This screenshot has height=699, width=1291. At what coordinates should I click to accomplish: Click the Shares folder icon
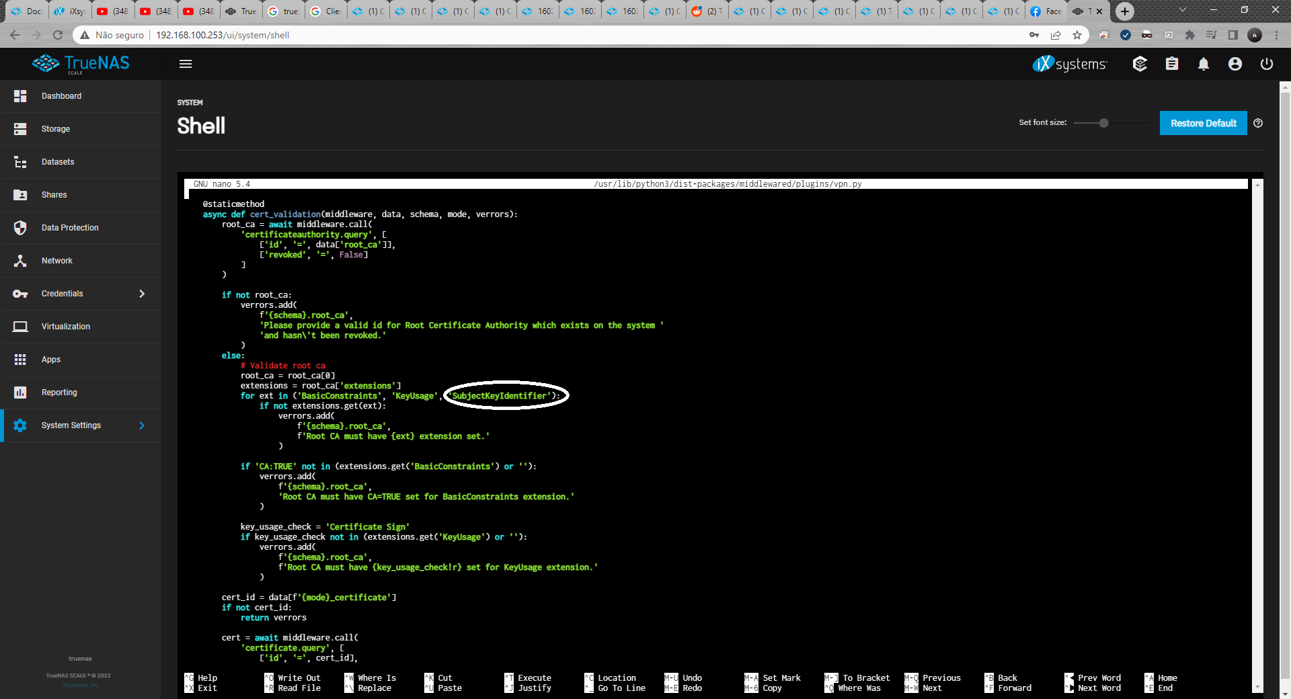point(20,195)
